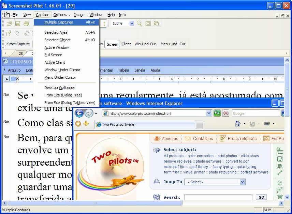
Task: Click the printer icon in Internet Explorer toolbar
Action: pyautogui.click(x=267, y=124)
